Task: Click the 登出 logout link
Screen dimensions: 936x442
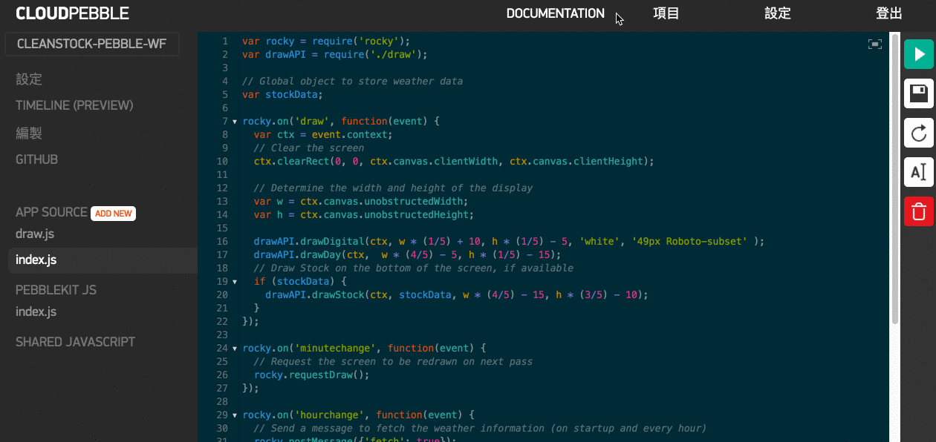Action: click(x=889, y=13)
